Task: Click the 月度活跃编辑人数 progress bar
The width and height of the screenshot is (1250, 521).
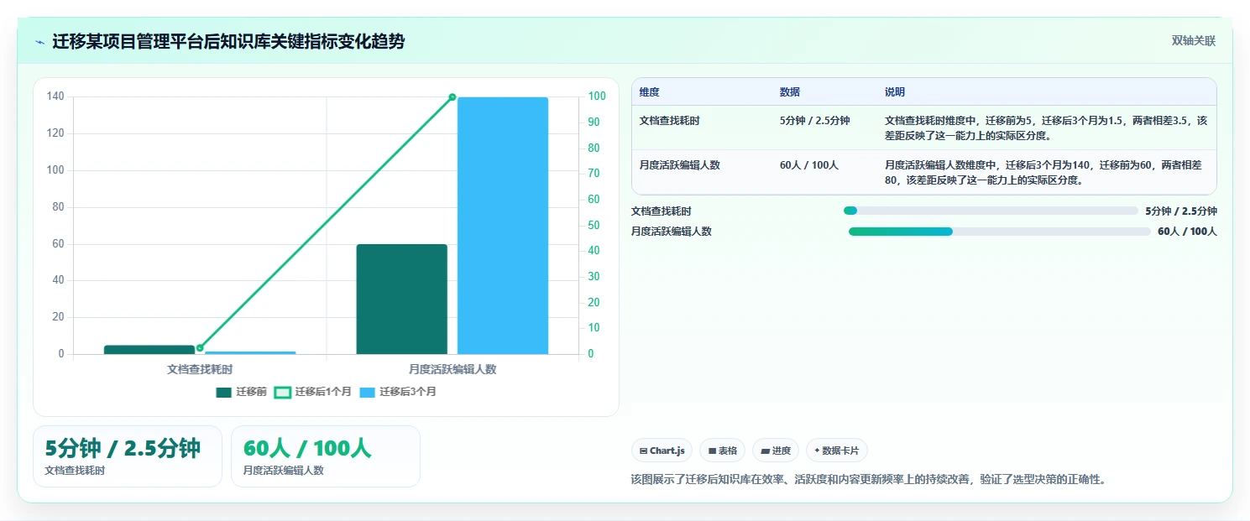Action: point(999,232)
